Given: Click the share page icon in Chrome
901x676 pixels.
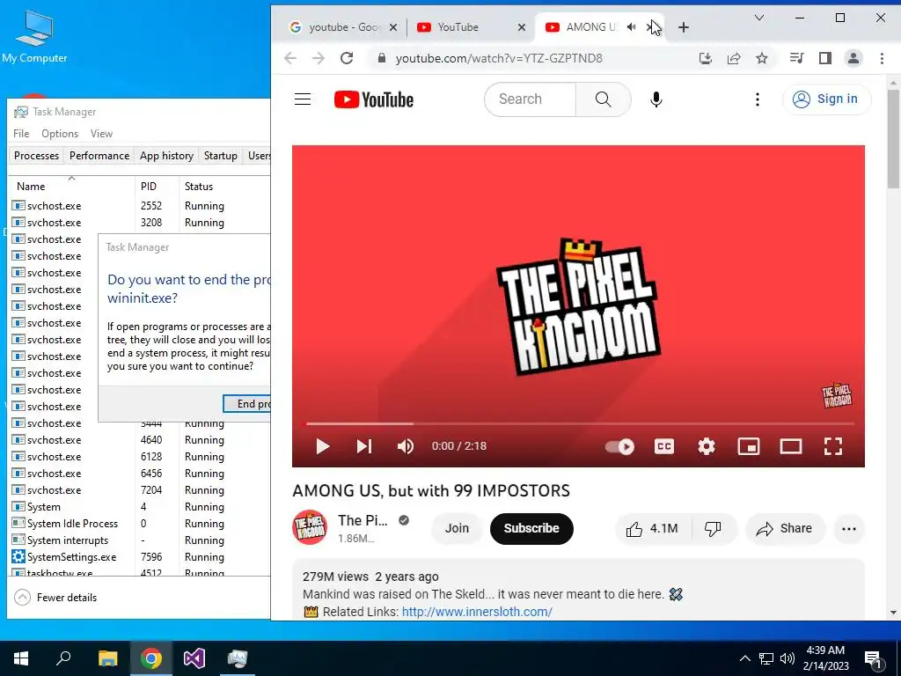Looking at the screenshot, I should (734, 58).
